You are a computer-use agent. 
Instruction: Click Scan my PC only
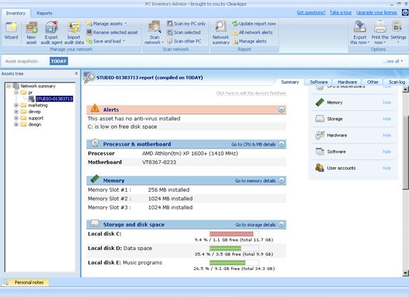[x=186, y=23]
